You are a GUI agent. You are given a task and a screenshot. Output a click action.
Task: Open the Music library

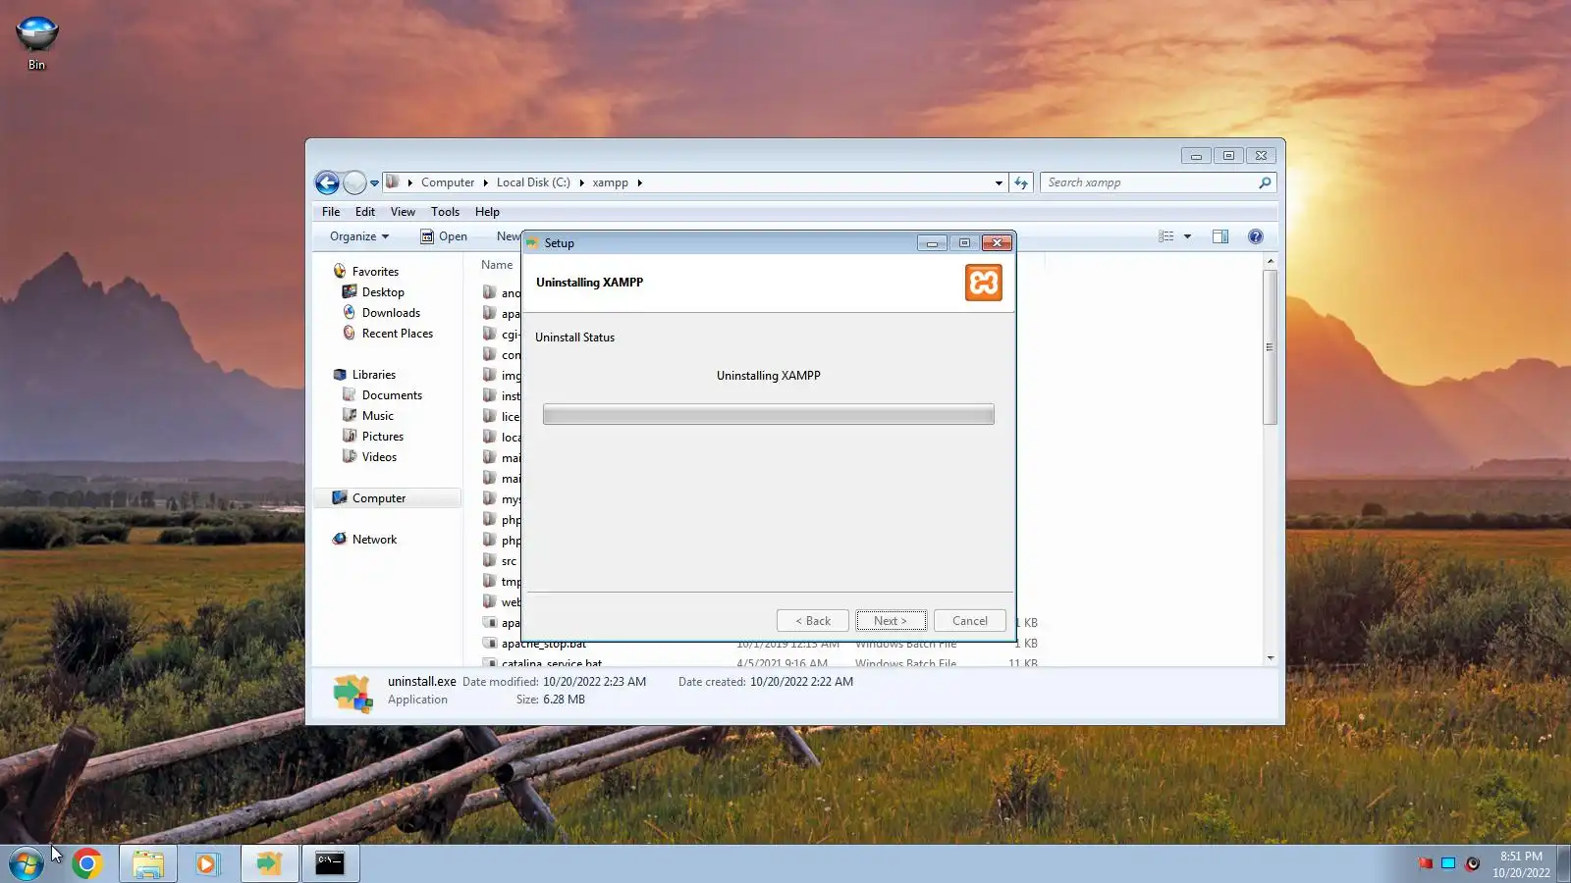click(x=377, y=416)
